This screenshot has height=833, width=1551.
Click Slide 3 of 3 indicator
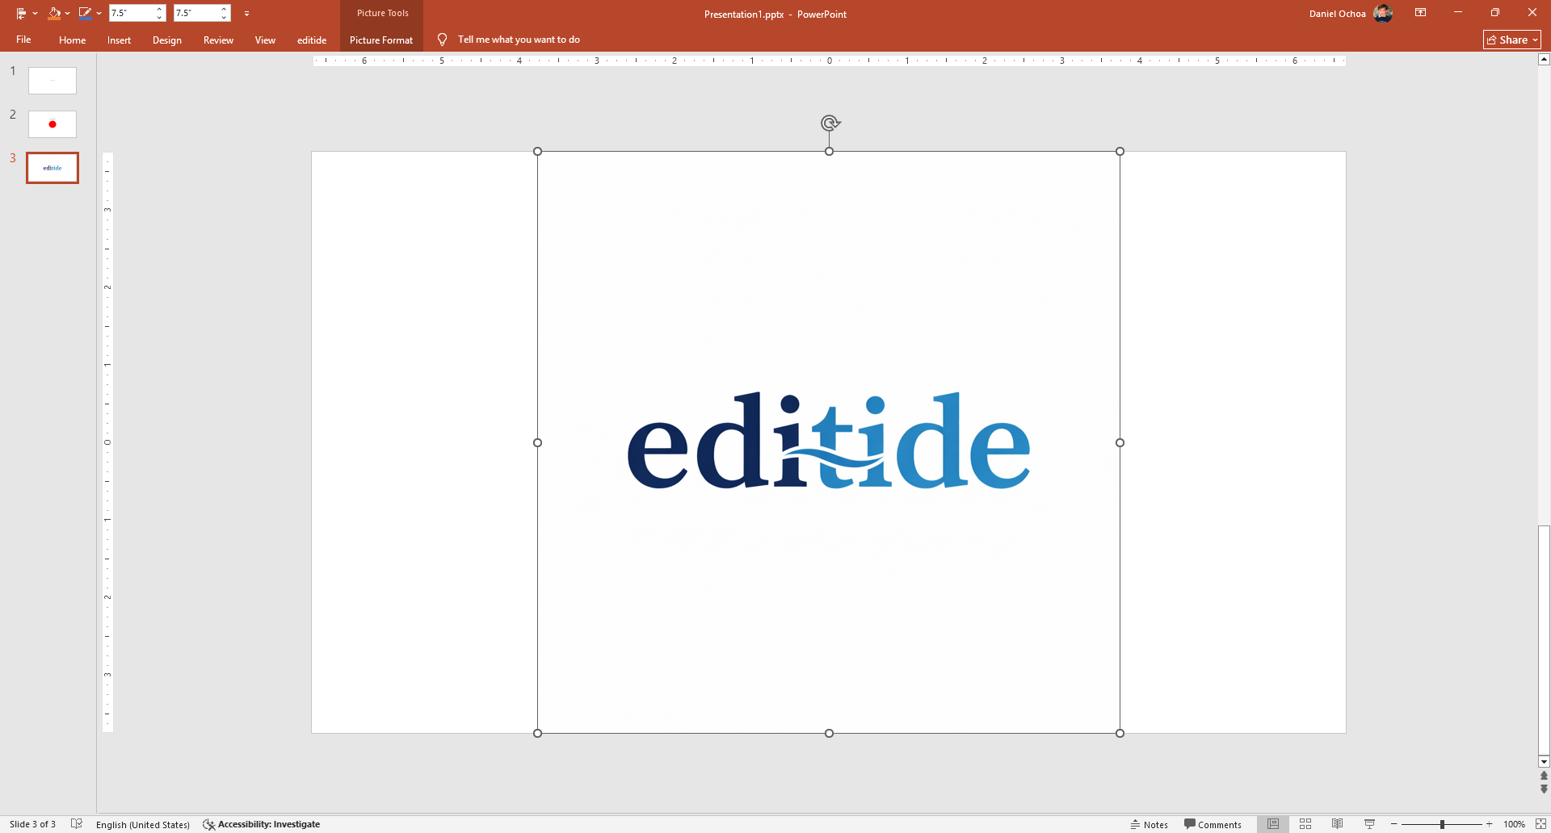[x=32, y=824]
